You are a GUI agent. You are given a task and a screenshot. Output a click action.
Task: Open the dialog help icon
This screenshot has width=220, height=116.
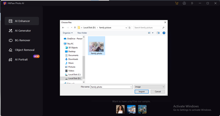[164, 33]
